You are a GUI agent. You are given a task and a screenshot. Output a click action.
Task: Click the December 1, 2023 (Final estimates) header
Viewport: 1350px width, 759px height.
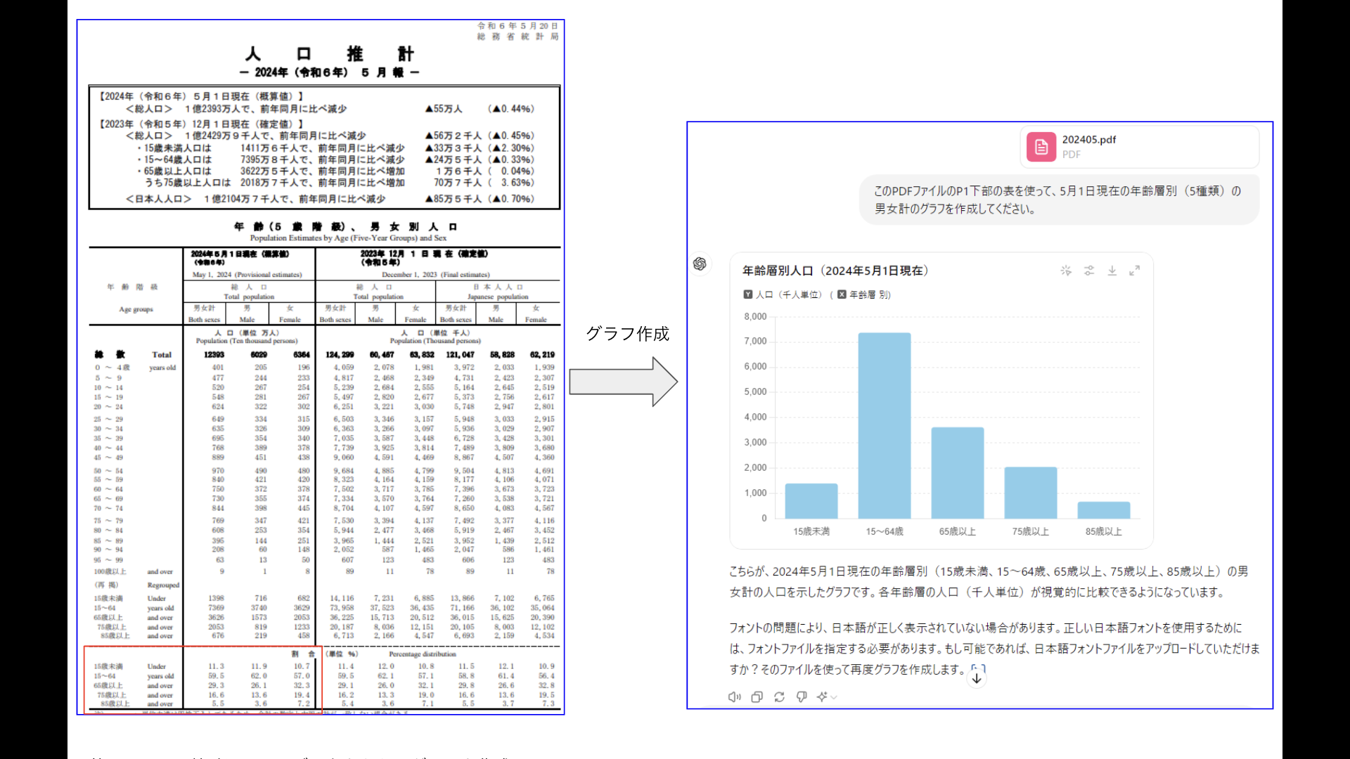click(435, 275)
